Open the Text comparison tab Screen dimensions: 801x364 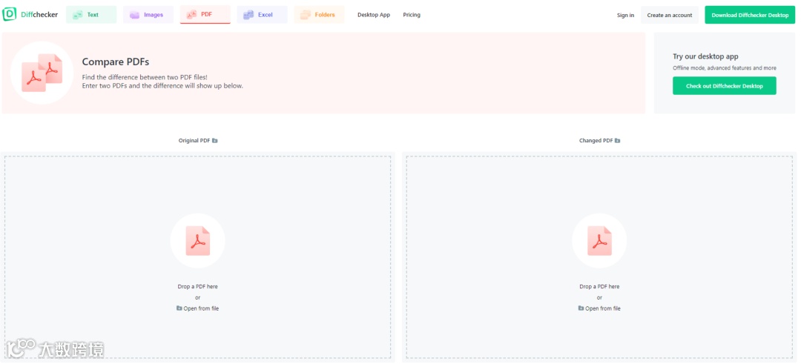(x=91, y=15)
